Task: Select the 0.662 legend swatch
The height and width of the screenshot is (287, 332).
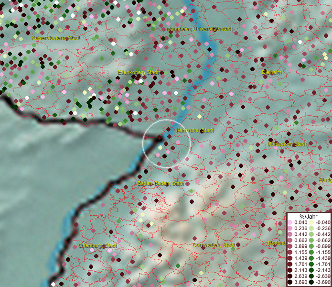Action: [x=290, y=241]
